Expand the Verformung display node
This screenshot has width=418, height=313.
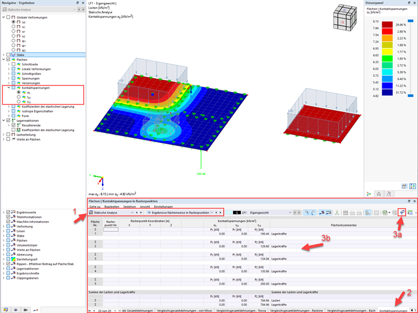(3, 226)
